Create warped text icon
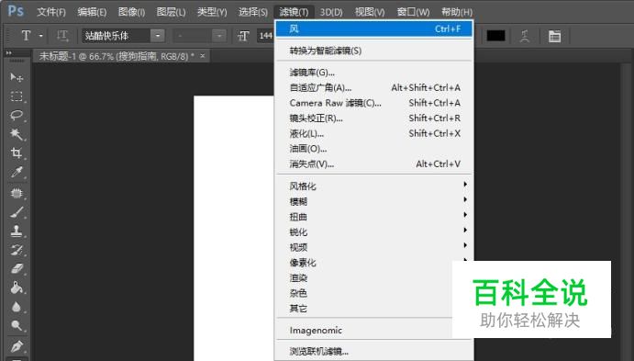Viewport: 634px width, 361px height. tap(525, 36)
